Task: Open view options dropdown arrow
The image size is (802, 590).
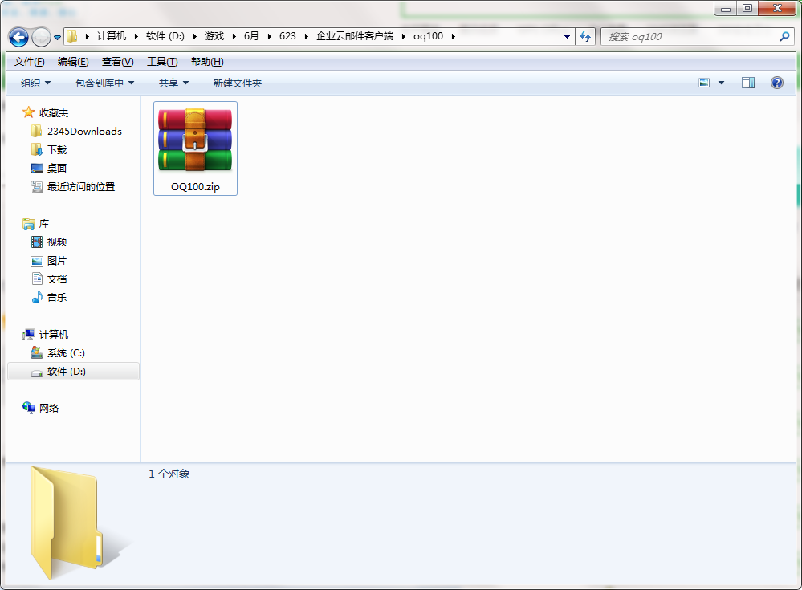Action: pyautogui.click(x=721, y=83)
